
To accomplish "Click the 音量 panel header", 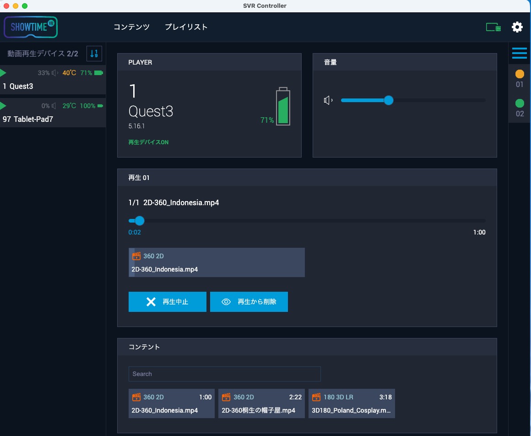I will [405, 62].
